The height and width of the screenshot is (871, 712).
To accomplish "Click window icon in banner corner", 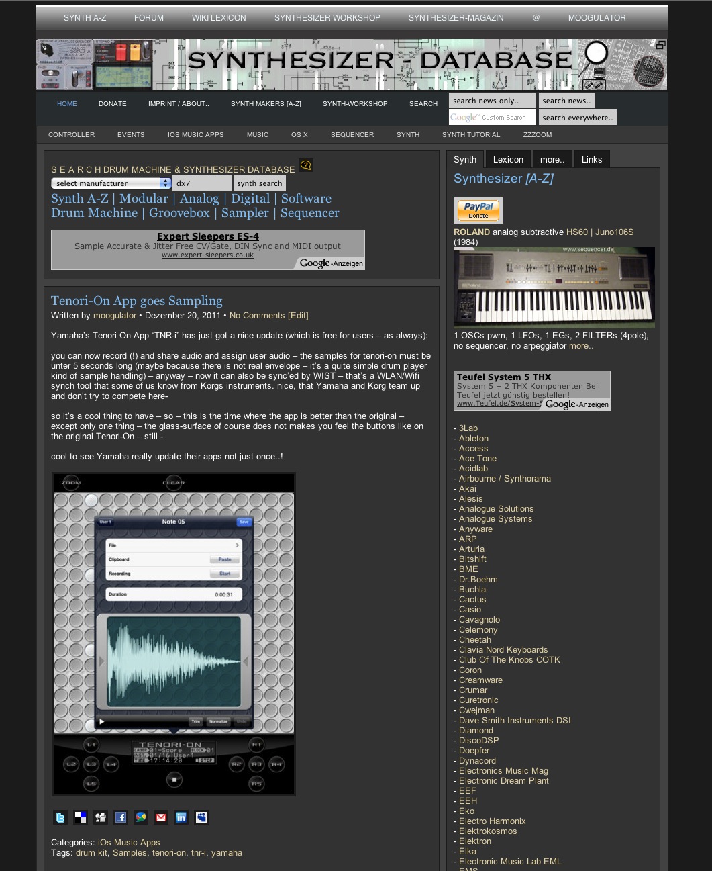I will pyautogui.click(x=660, y=45).
